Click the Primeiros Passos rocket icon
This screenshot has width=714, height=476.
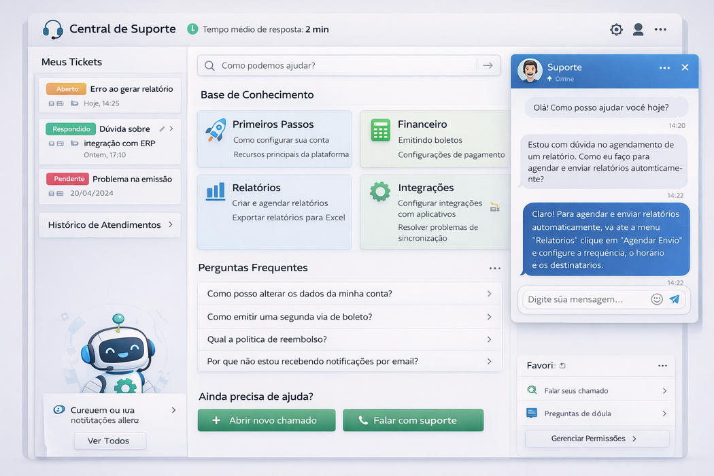click(215, 130)
